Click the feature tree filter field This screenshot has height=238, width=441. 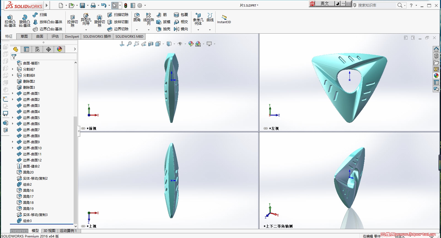pyautogui.click(x=44, y=56)
